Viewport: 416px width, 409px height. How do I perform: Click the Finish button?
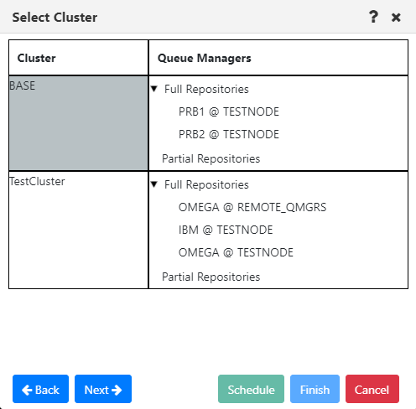pyautogui.click(x=315, y=389)
